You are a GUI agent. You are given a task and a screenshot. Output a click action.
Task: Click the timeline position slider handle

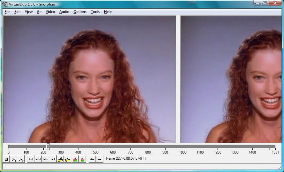coord(48,146)
